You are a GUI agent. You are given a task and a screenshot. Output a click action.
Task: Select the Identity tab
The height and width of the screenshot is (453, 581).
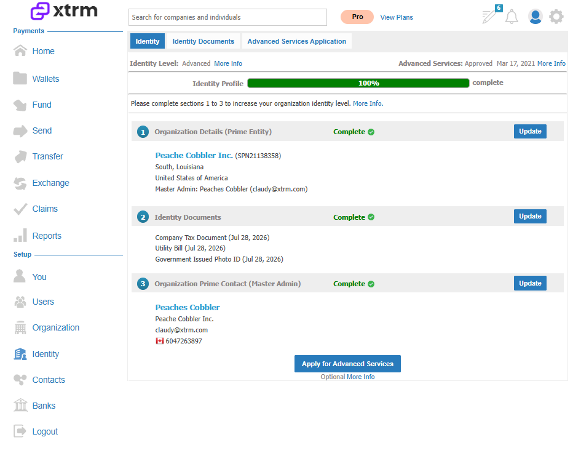148,41
